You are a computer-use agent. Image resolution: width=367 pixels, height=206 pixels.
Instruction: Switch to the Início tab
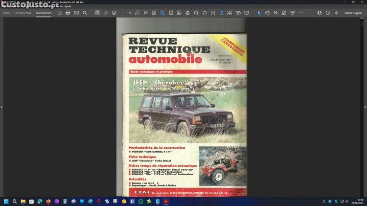click(6, 13)
